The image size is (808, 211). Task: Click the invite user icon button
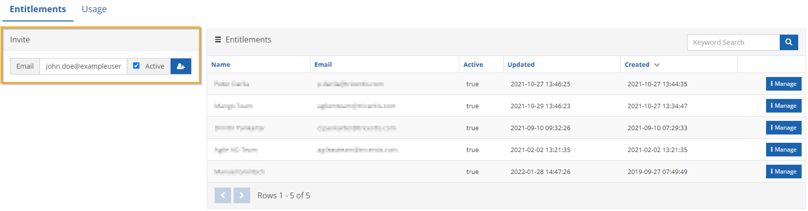pyautogui.click(x=180, y=66)
